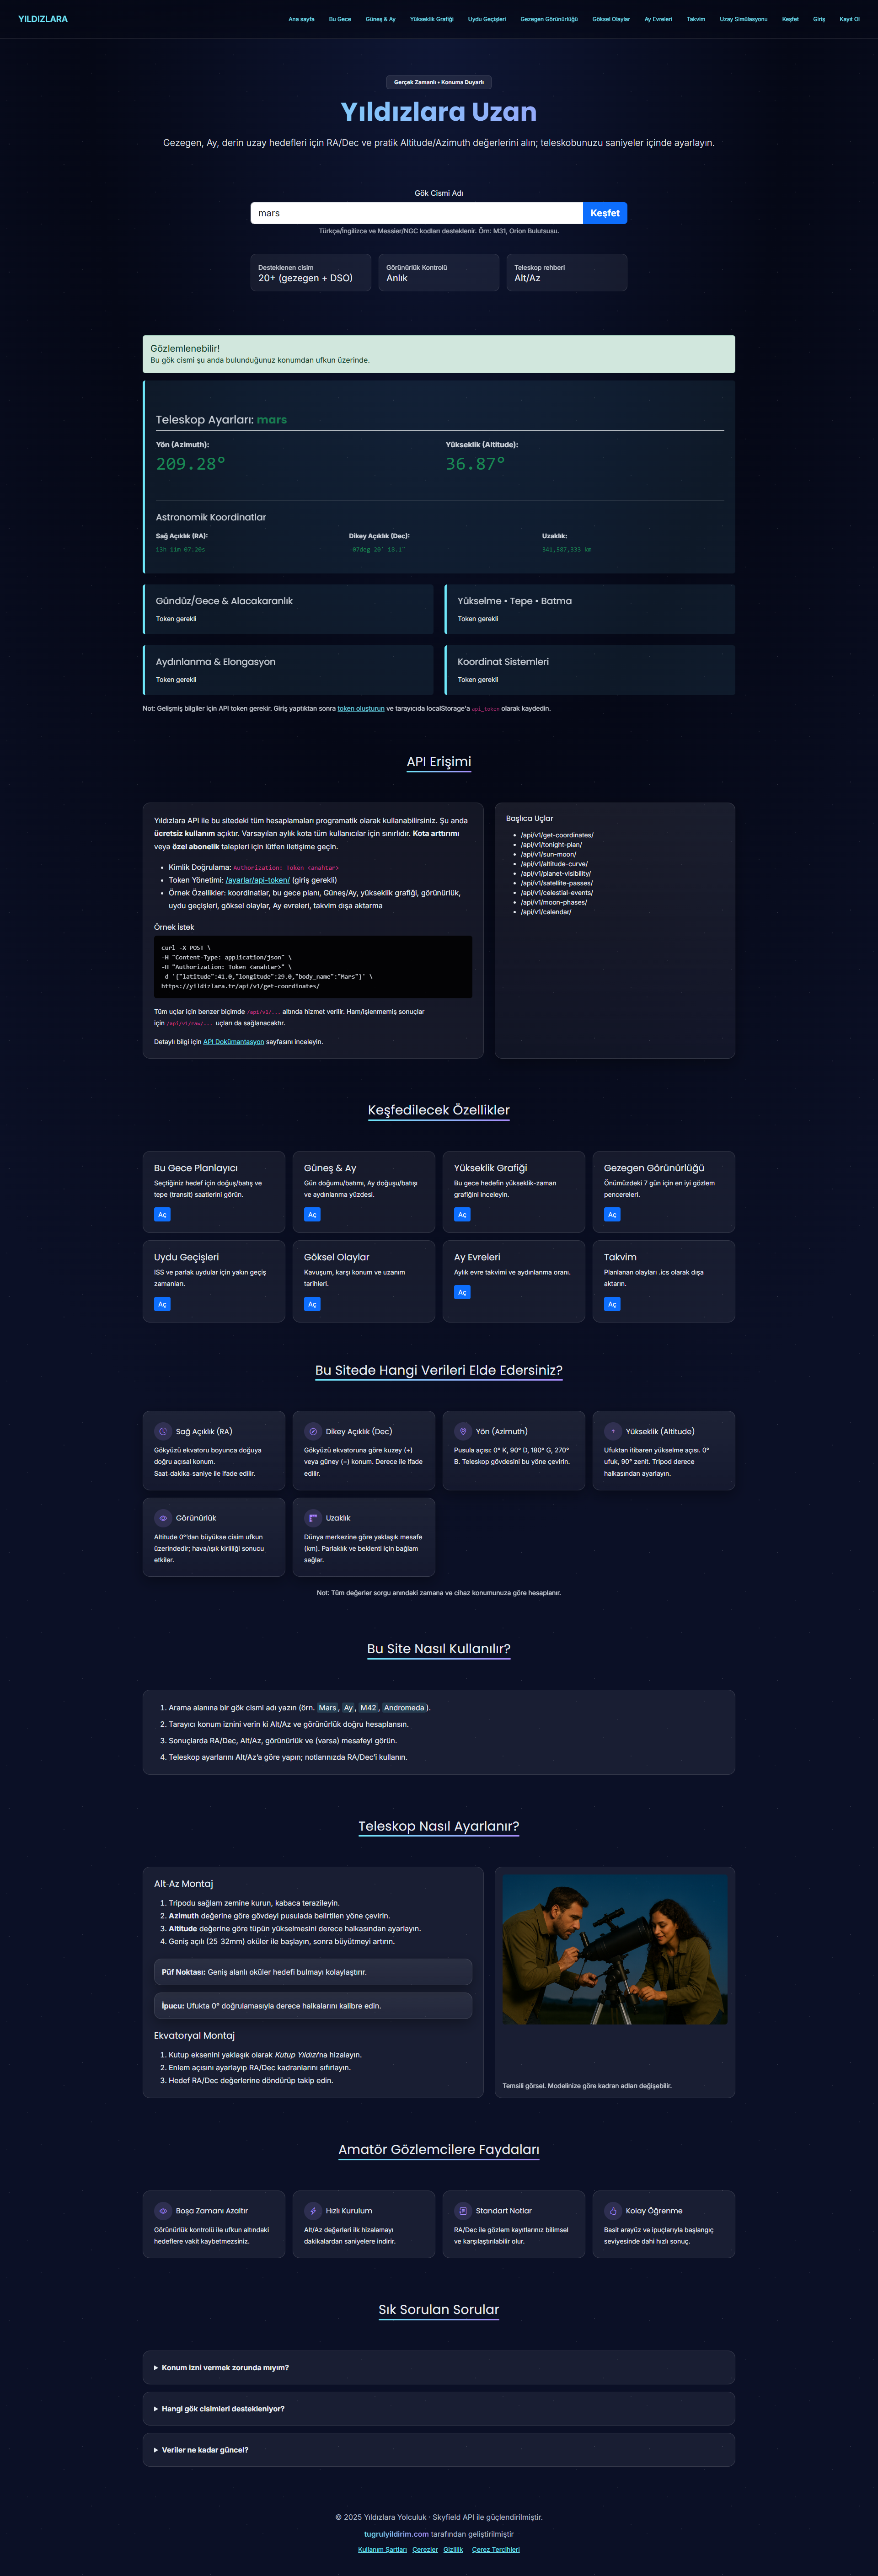
Task: Open Güneş & Ay nav item
Action: 380,19
